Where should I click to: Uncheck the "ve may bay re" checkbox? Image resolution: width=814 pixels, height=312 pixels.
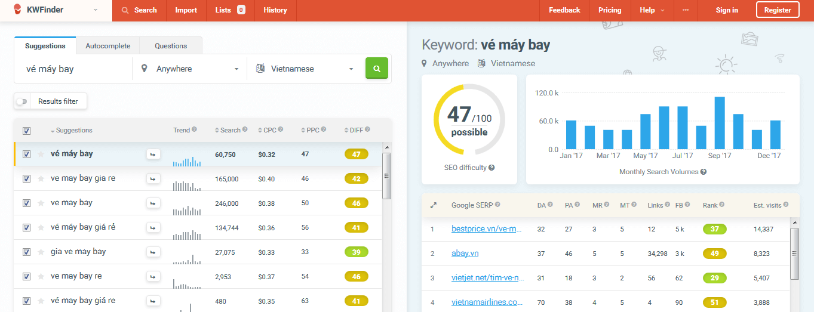[26, 277]
